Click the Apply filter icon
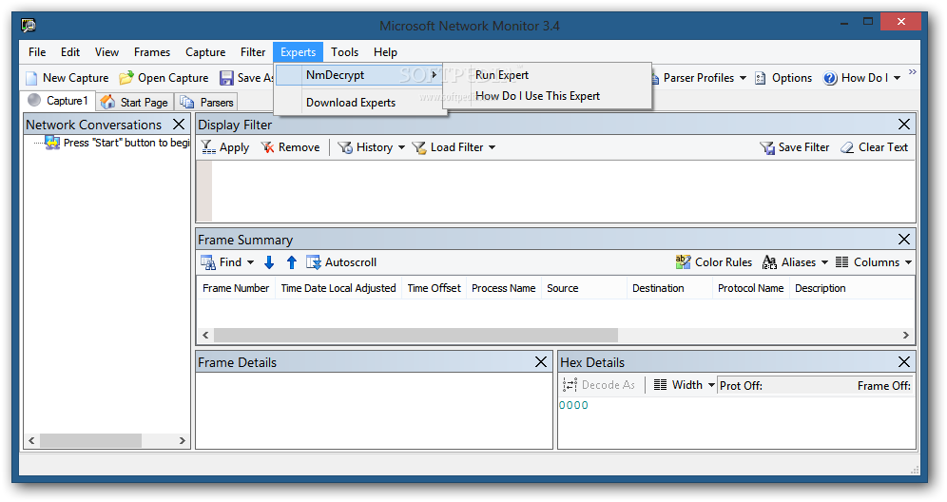The height and width of the screenshot is (502, 947). click(x=208, y=147)
